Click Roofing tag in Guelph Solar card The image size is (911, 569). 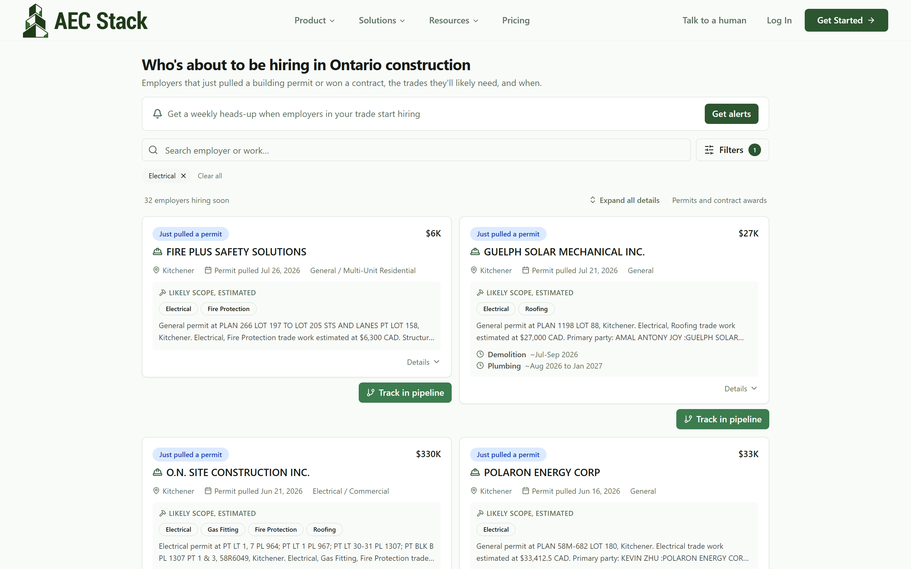coord(536,309)
